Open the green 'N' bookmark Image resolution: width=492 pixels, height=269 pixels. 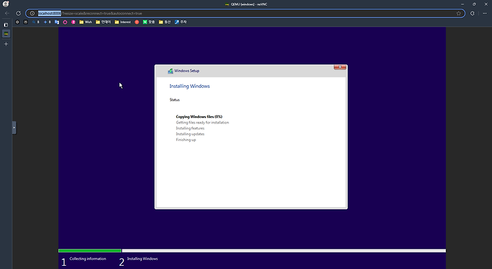pos(149,22)
